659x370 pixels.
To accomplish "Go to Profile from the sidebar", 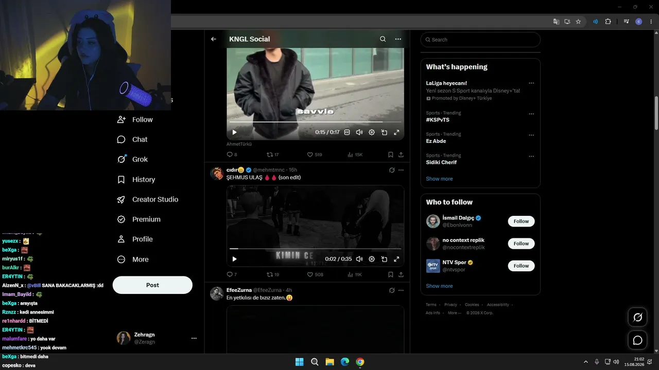I will tap(135, 239).
